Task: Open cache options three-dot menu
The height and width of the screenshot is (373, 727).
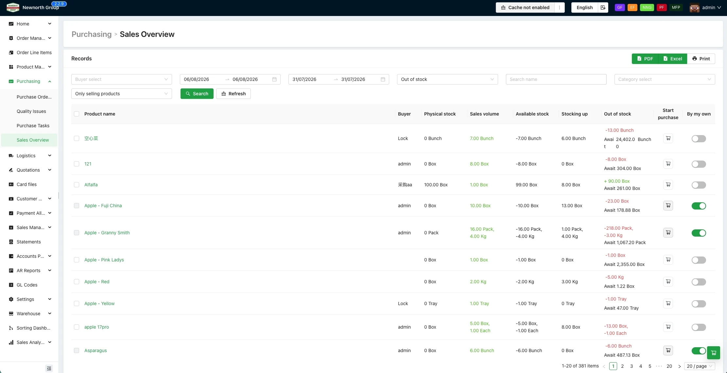Action: click(x=560, y=8)
